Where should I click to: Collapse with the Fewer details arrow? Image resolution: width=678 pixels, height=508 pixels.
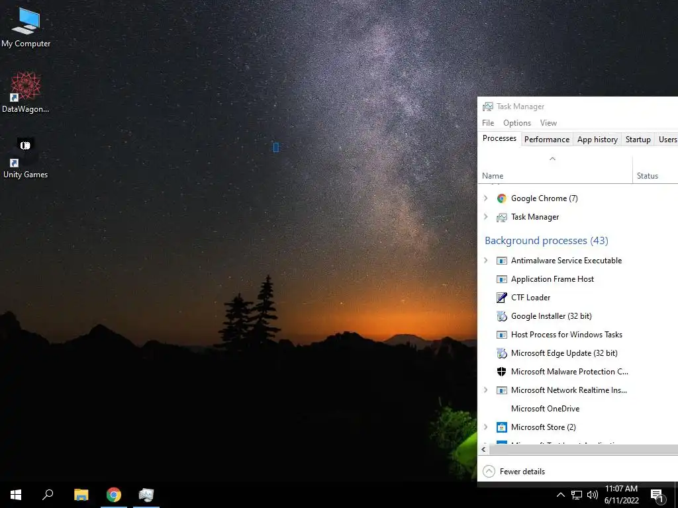489,471
